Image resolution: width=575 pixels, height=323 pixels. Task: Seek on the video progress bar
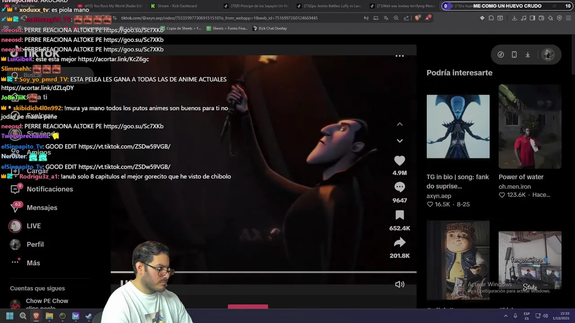pyautogui.click(x=263, y=272)
